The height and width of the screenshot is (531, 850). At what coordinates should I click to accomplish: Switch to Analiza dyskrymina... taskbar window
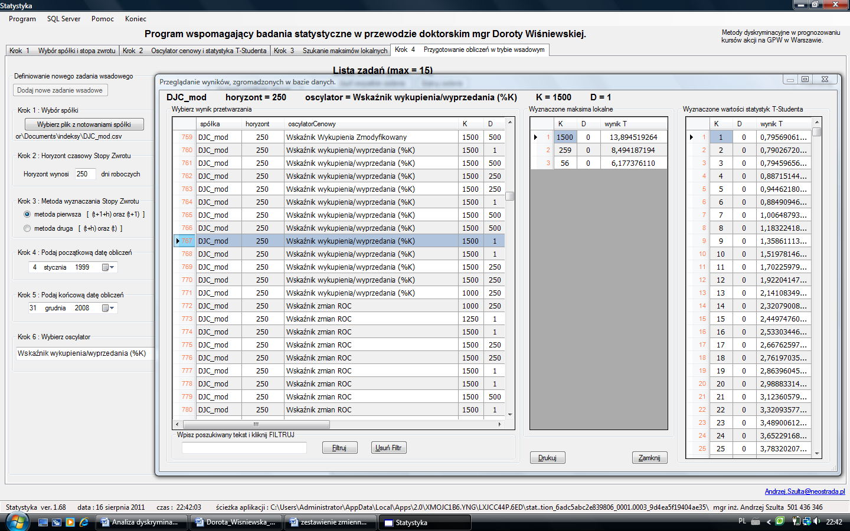pyautogui.click(x=142, y=522)
